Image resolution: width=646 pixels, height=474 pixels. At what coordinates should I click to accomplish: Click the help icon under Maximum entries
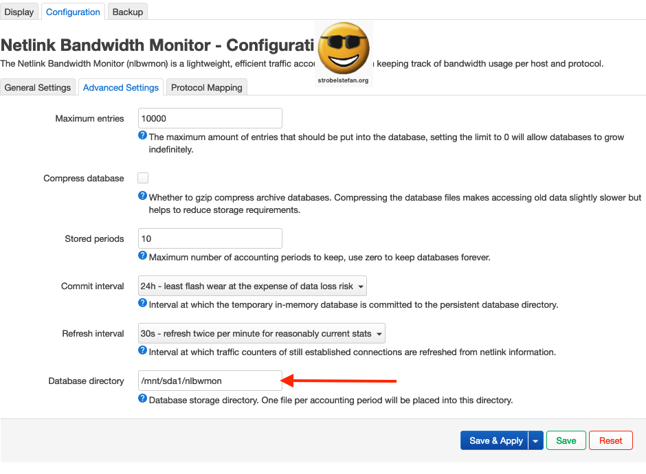143,136
